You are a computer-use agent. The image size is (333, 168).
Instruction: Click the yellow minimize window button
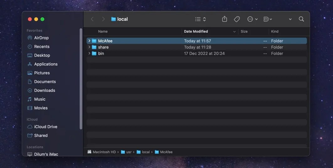(x=36, y=19)
